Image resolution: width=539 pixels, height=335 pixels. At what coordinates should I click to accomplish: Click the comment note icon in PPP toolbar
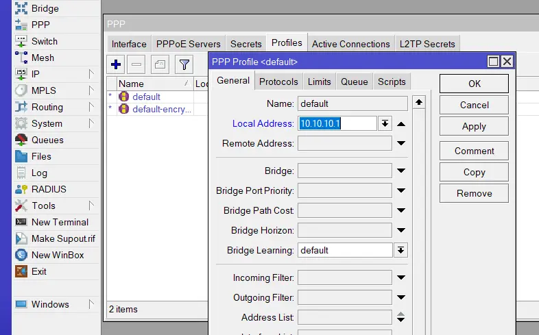(160, 65)
